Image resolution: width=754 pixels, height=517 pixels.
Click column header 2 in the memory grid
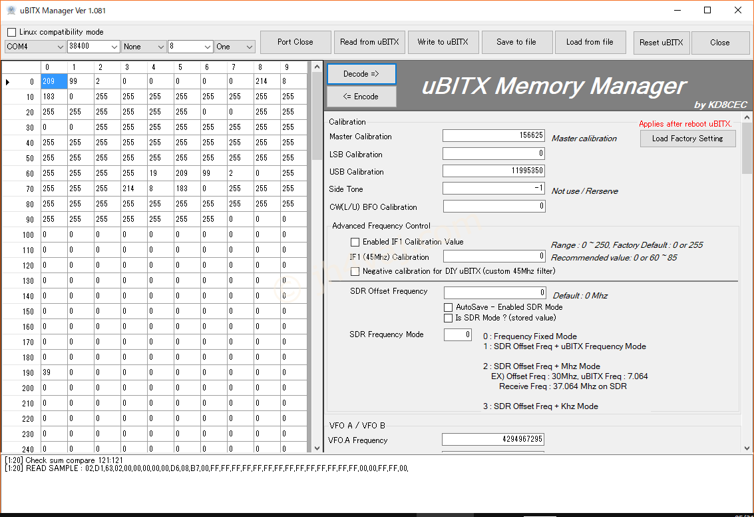pos(107,67)
